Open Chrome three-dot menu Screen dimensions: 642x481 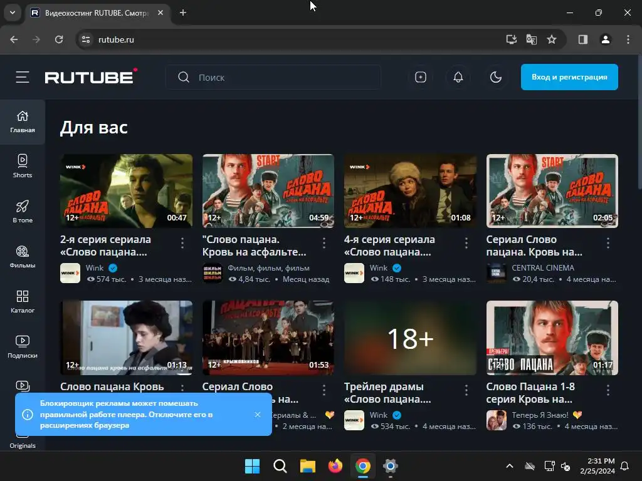coord(628,39)
